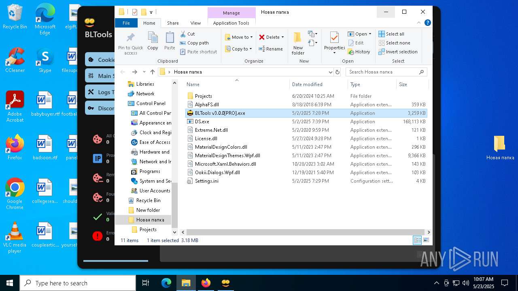Sort by Size column header

412,84
